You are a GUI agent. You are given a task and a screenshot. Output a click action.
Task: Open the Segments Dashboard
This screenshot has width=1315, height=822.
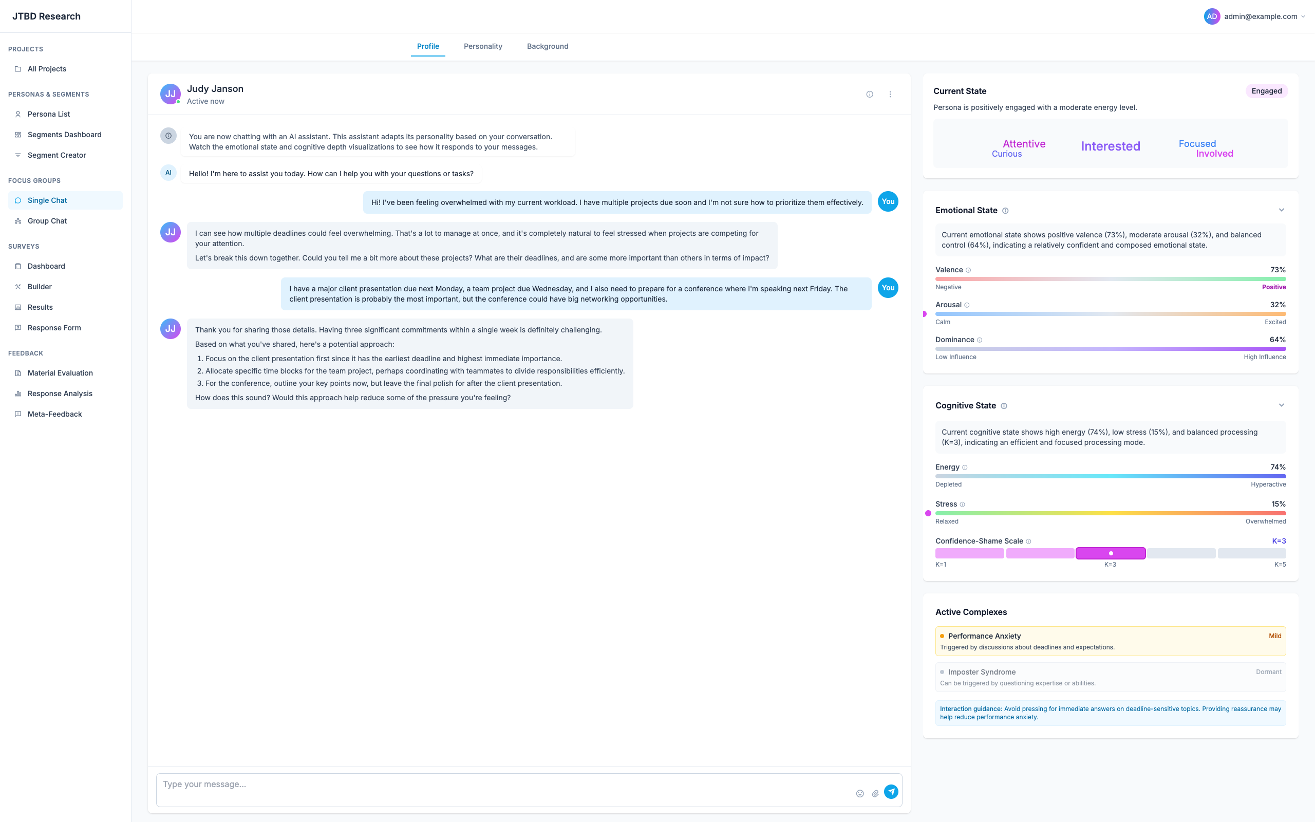[x=64, y=134]
